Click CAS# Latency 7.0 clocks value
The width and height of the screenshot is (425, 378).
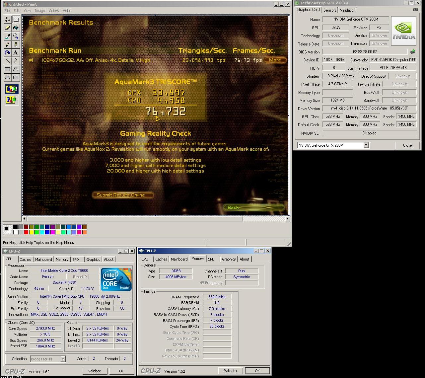(217, 309)
